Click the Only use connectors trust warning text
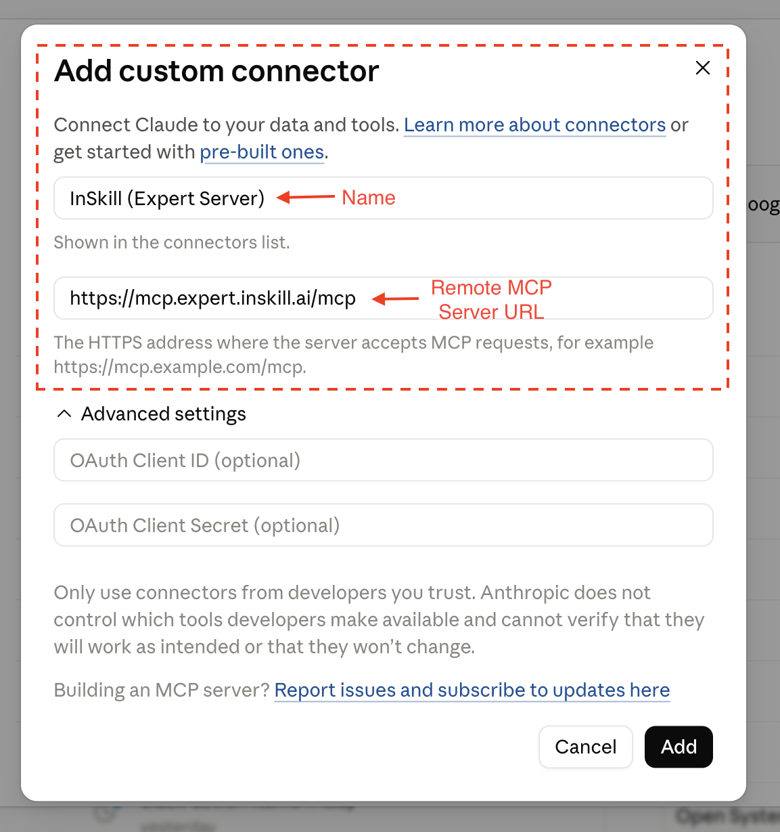This screenshot has height=832, width=780. point(379,619)
